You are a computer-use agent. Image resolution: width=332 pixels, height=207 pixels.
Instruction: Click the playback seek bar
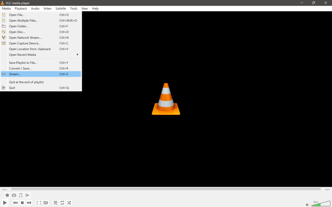pos(166,189)
